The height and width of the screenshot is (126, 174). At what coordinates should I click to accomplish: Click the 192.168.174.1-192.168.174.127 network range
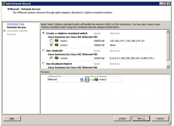pos(127,41)
